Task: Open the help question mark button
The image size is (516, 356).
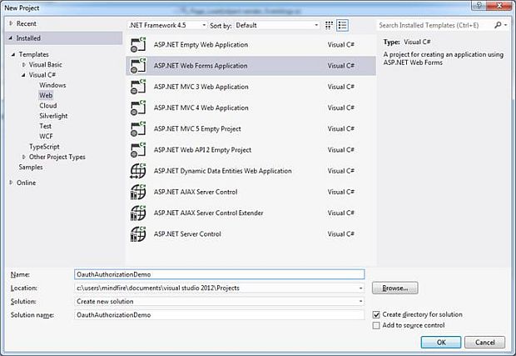Action: tap(479, 5)
